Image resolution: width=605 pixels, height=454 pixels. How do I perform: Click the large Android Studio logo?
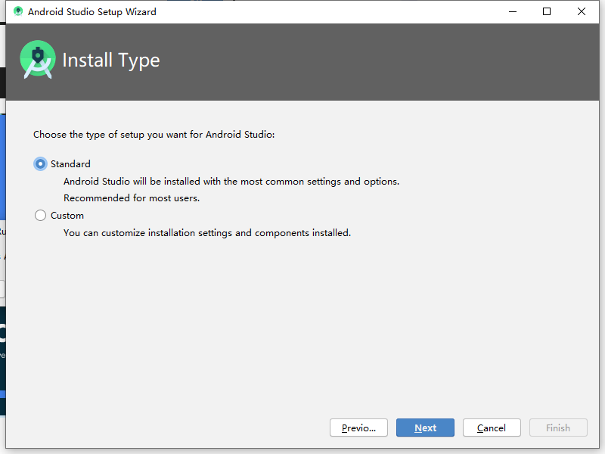[38, 60]
